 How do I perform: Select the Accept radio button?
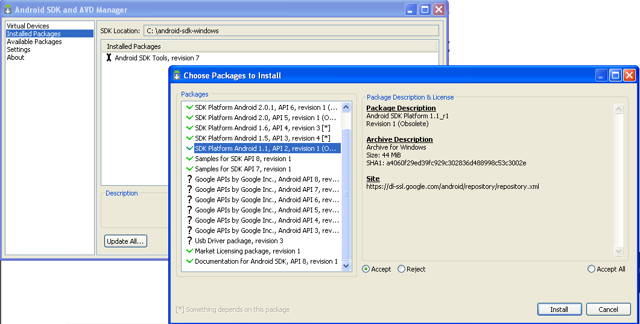pyautogui.click(x=366, y=269)
